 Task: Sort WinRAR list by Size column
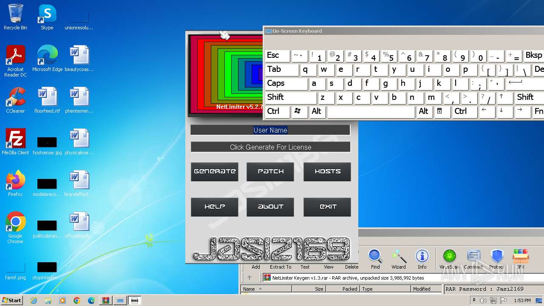(309, 289)
